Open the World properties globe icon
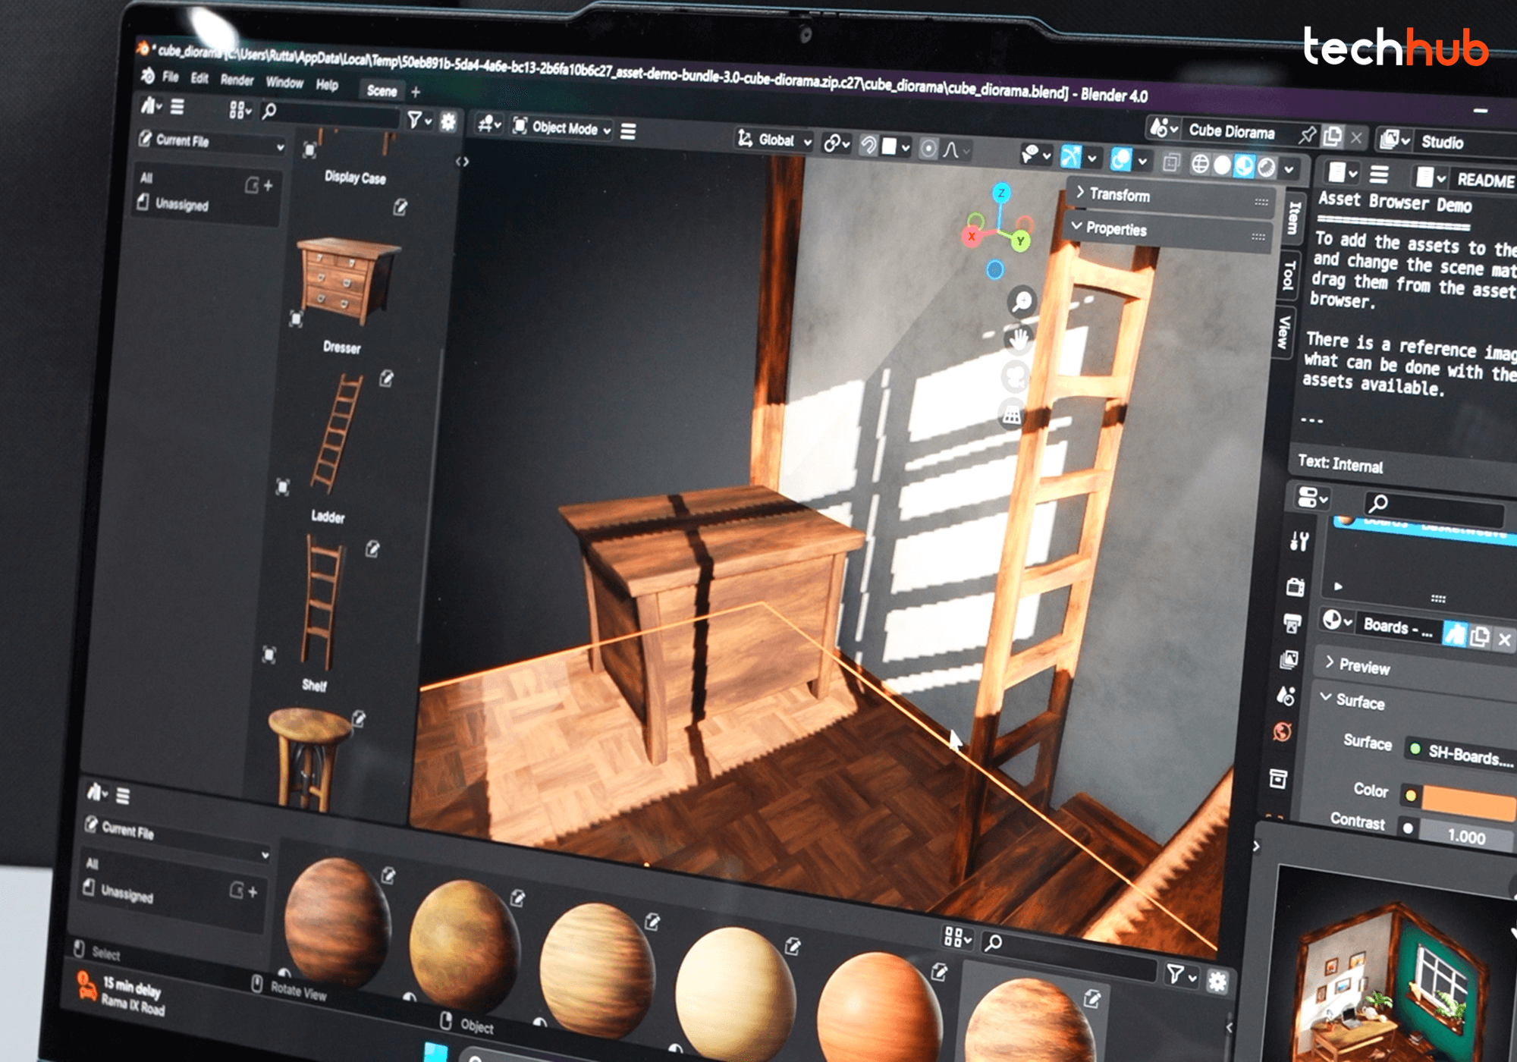 (x=1283, y=731)
